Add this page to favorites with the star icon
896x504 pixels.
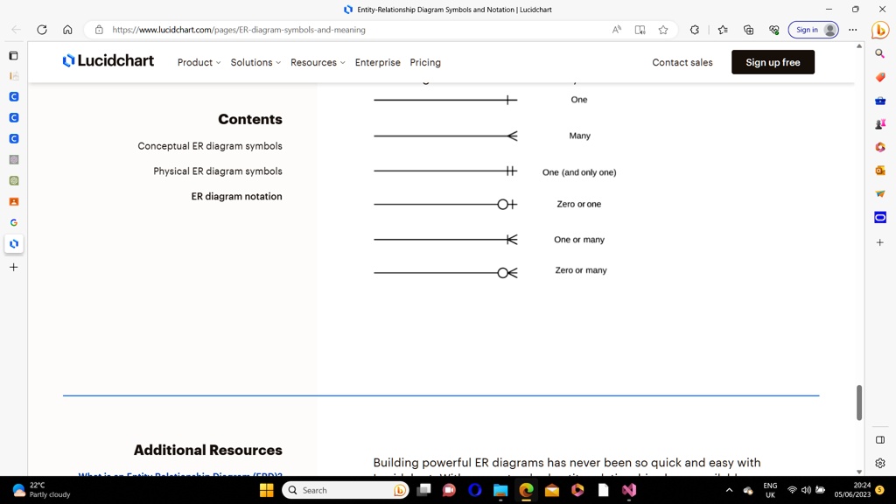click(663, 29)
